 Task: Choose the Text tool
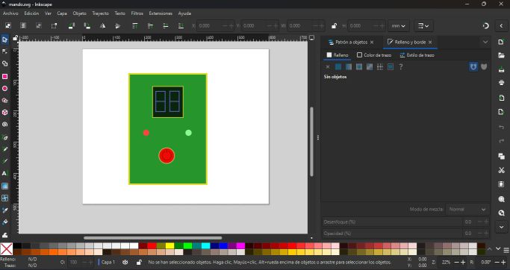click(x=4, y=174)
